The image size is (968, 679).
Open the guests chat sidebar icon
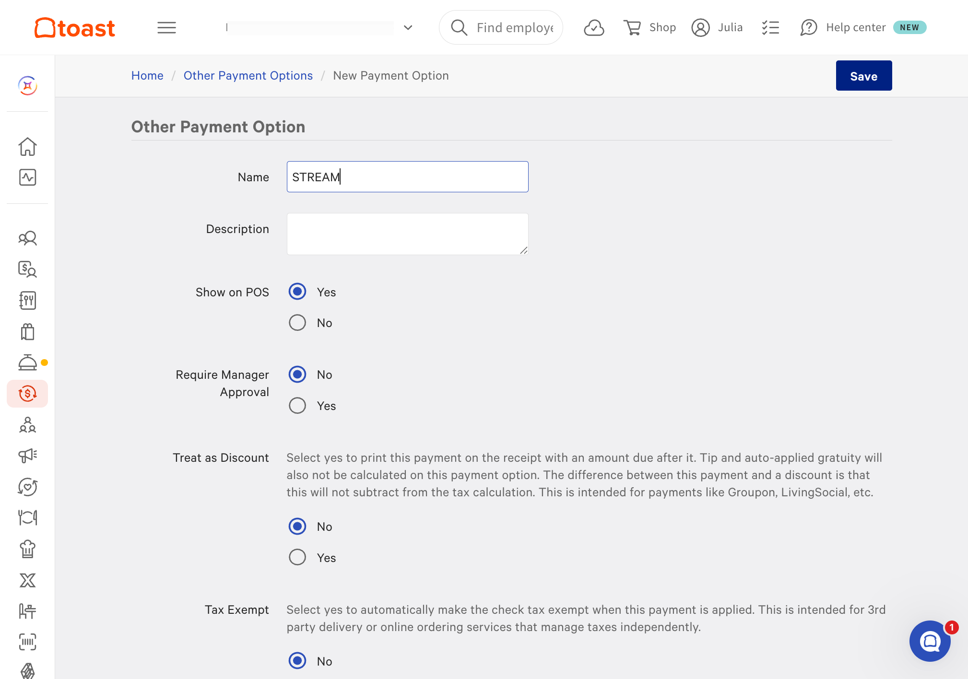pyautogui.click(x=27, y=238)
